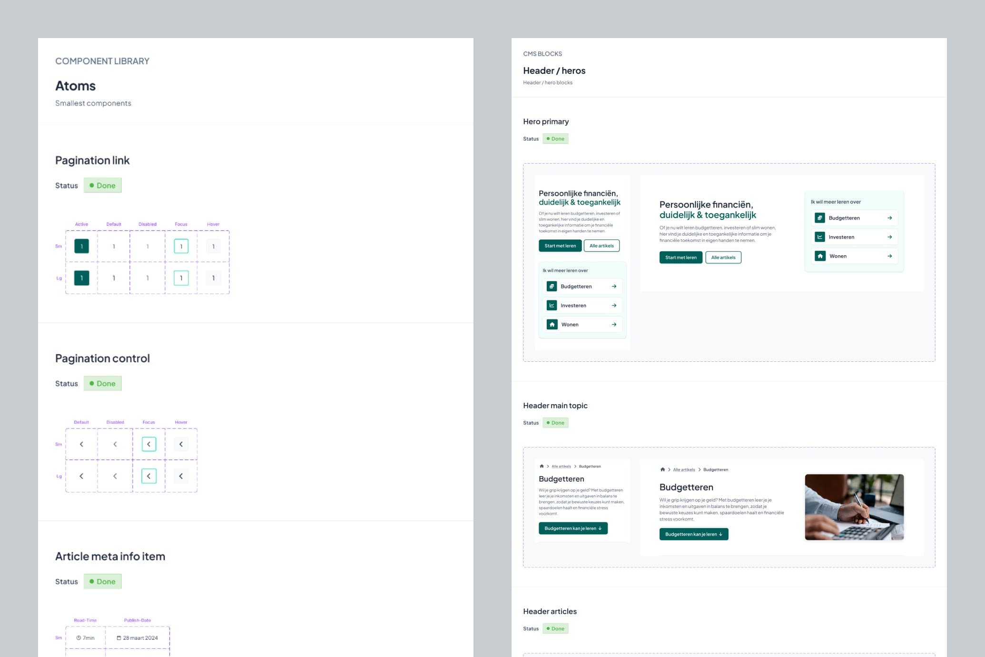Expand the wide-variant 'Budgetteren kan je leren' control
The width and height of the screenshot is (985, 657).
click(x=693, y=534)
